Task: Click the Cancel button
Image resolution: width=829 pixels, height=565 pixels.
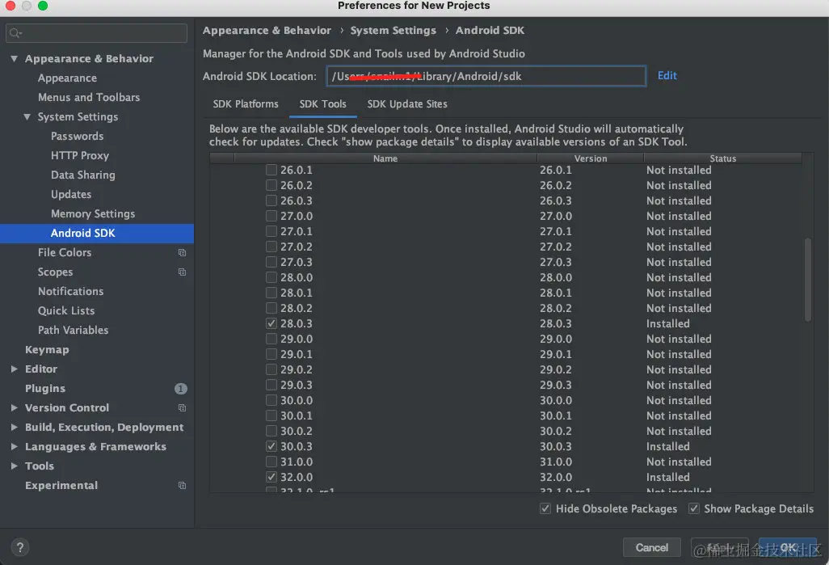Action: click(x=651, y=547)
